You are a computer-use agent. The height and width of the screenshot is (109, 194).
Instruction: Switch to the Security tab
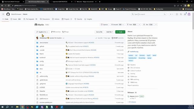tap(78, 19)
